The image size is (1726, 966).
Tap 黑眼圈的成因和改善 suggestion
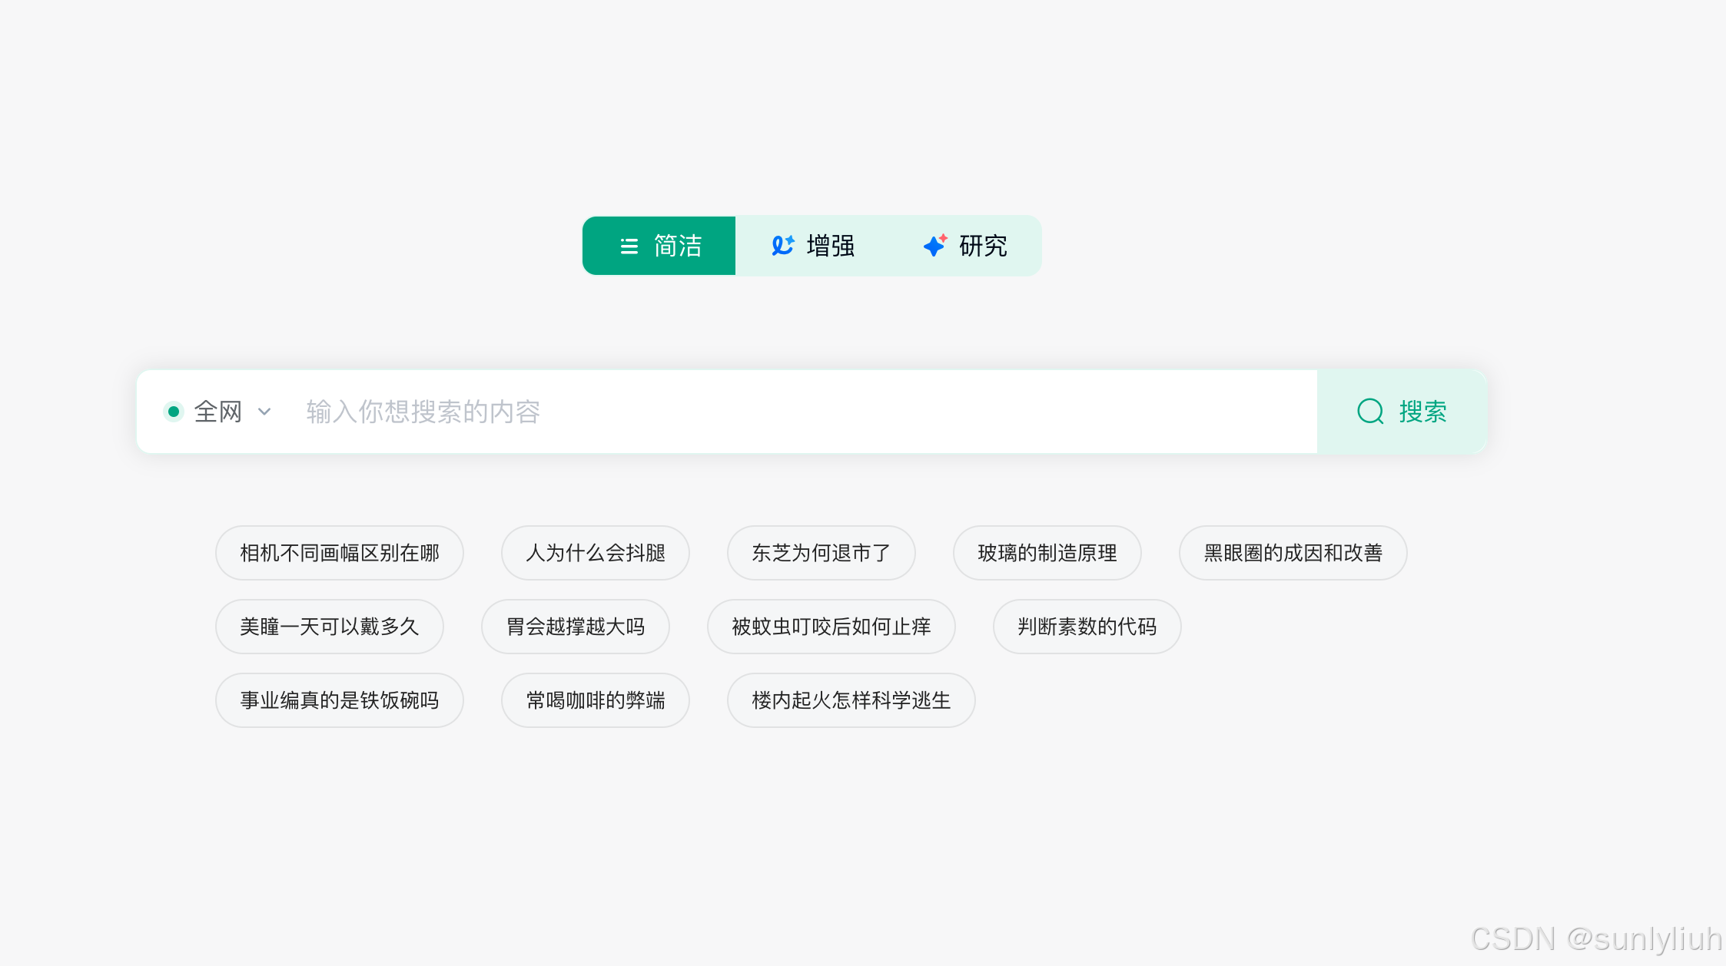[1293, 553]
